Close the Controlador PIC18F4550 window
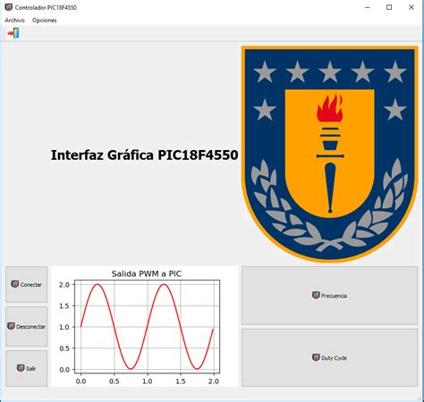 411,7
